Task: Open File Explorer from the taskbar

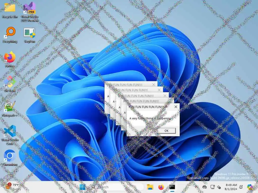Action: coord(150,187)
